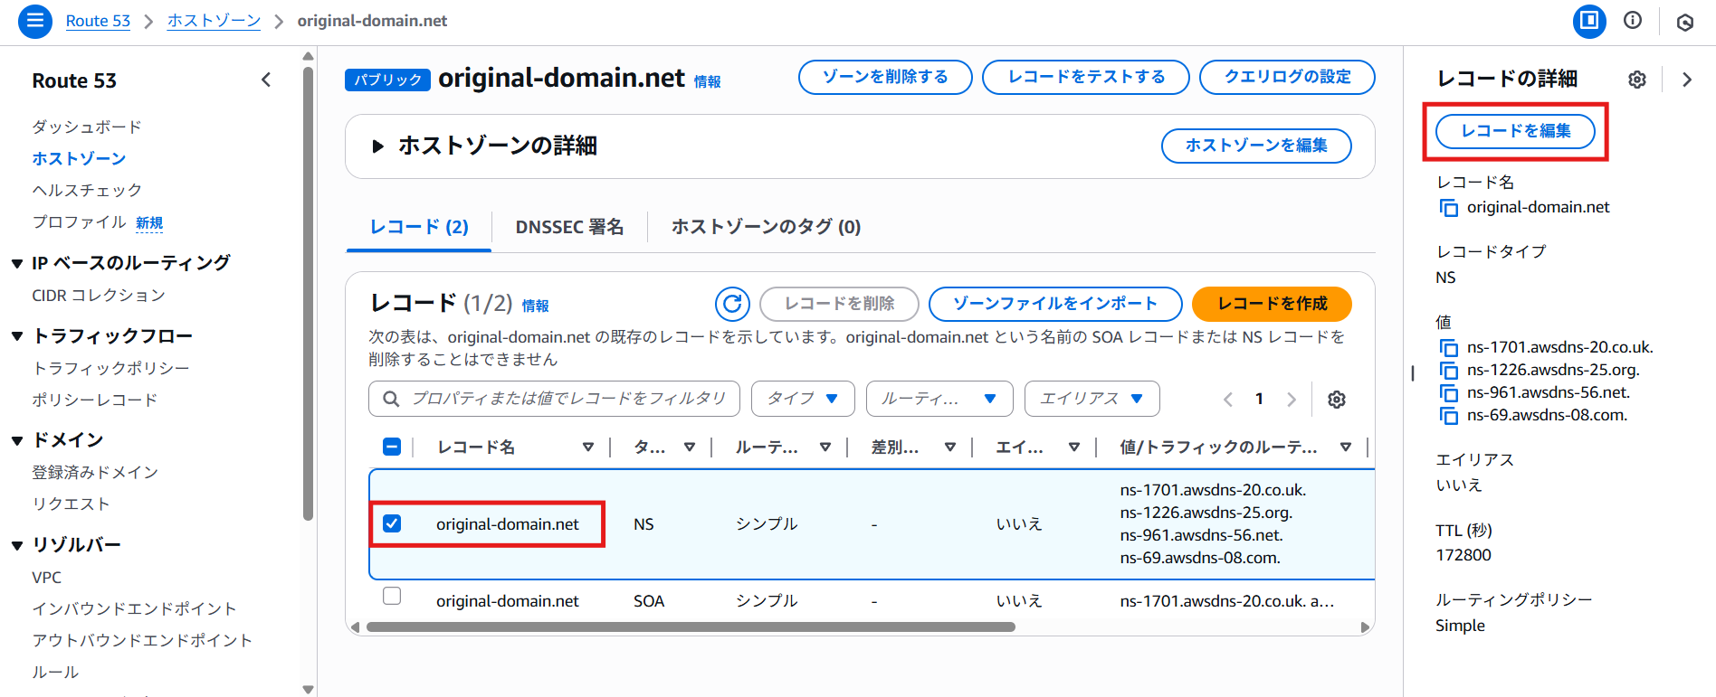Open ヘルスチェック in side navigation
Image resolution: width=1716 pixels, height=697 pixels.
pos(87,190)
